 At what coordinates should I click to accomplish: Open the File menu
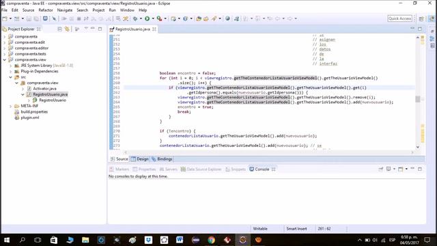[4, 10]
